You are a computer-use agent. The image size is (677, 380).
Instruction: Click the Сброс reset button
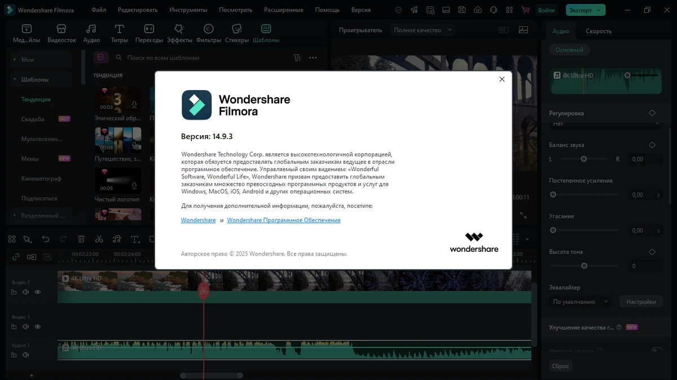pyautogui.click(x=560, y=366)
